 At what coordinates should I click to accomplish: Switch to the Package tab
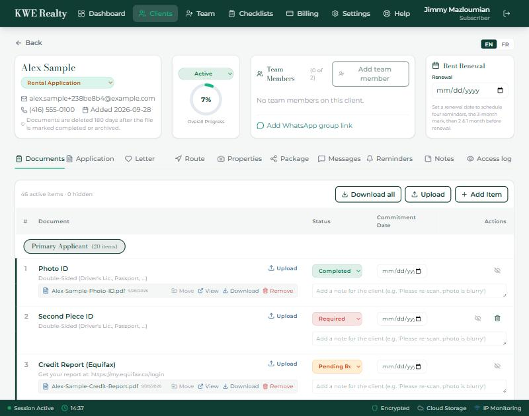pyautogui.click(x=290, y=159)
